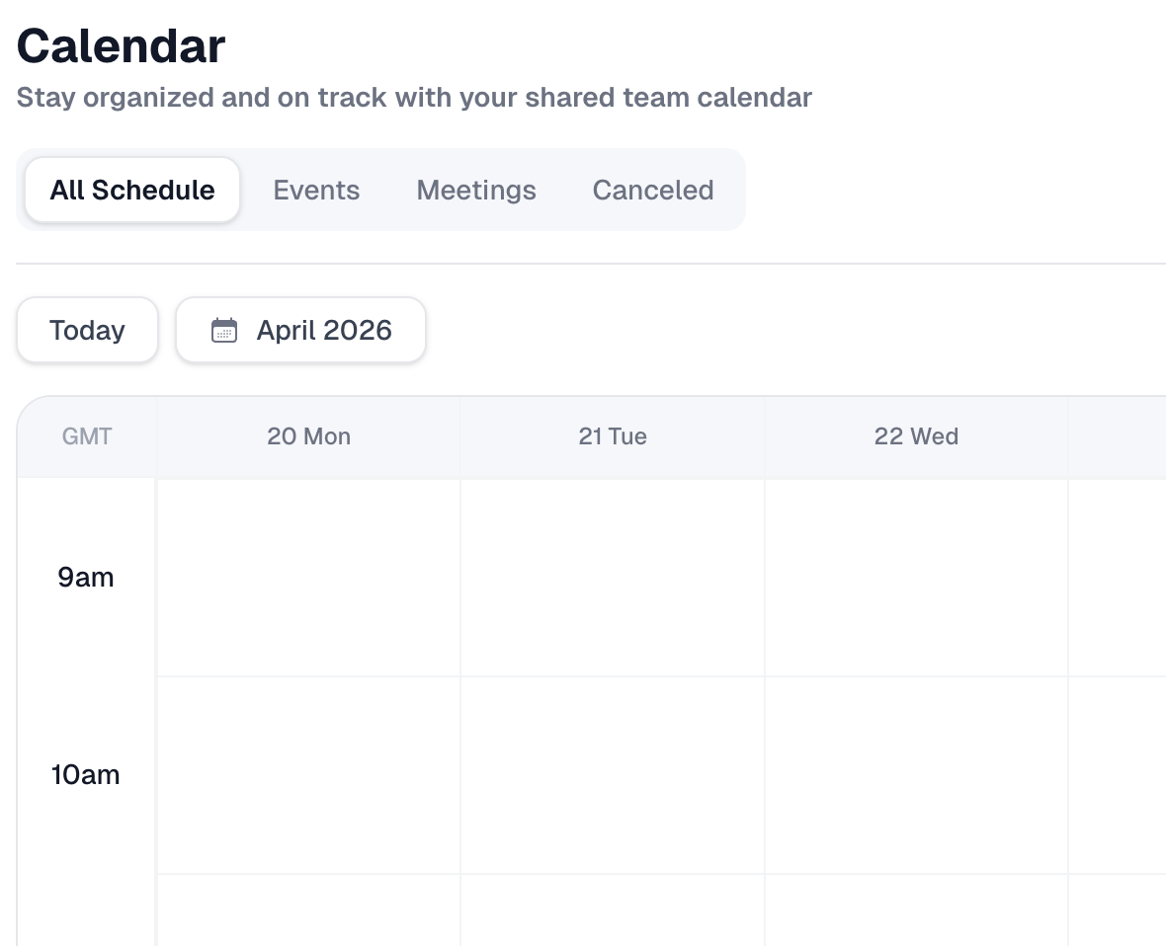Screen dimensions: 1166x946
Task: Open the Canceled schedule view
Action: [652, 190]
